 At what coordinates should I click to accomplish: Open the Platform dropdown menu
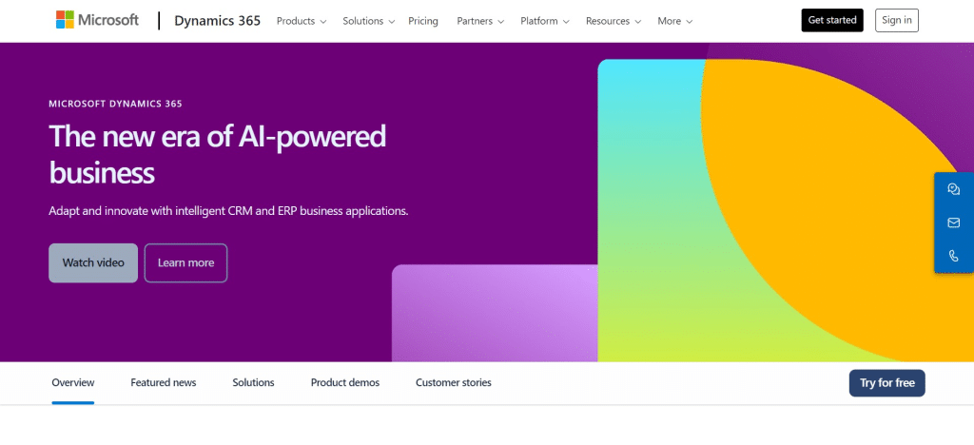tap(545, 21)
